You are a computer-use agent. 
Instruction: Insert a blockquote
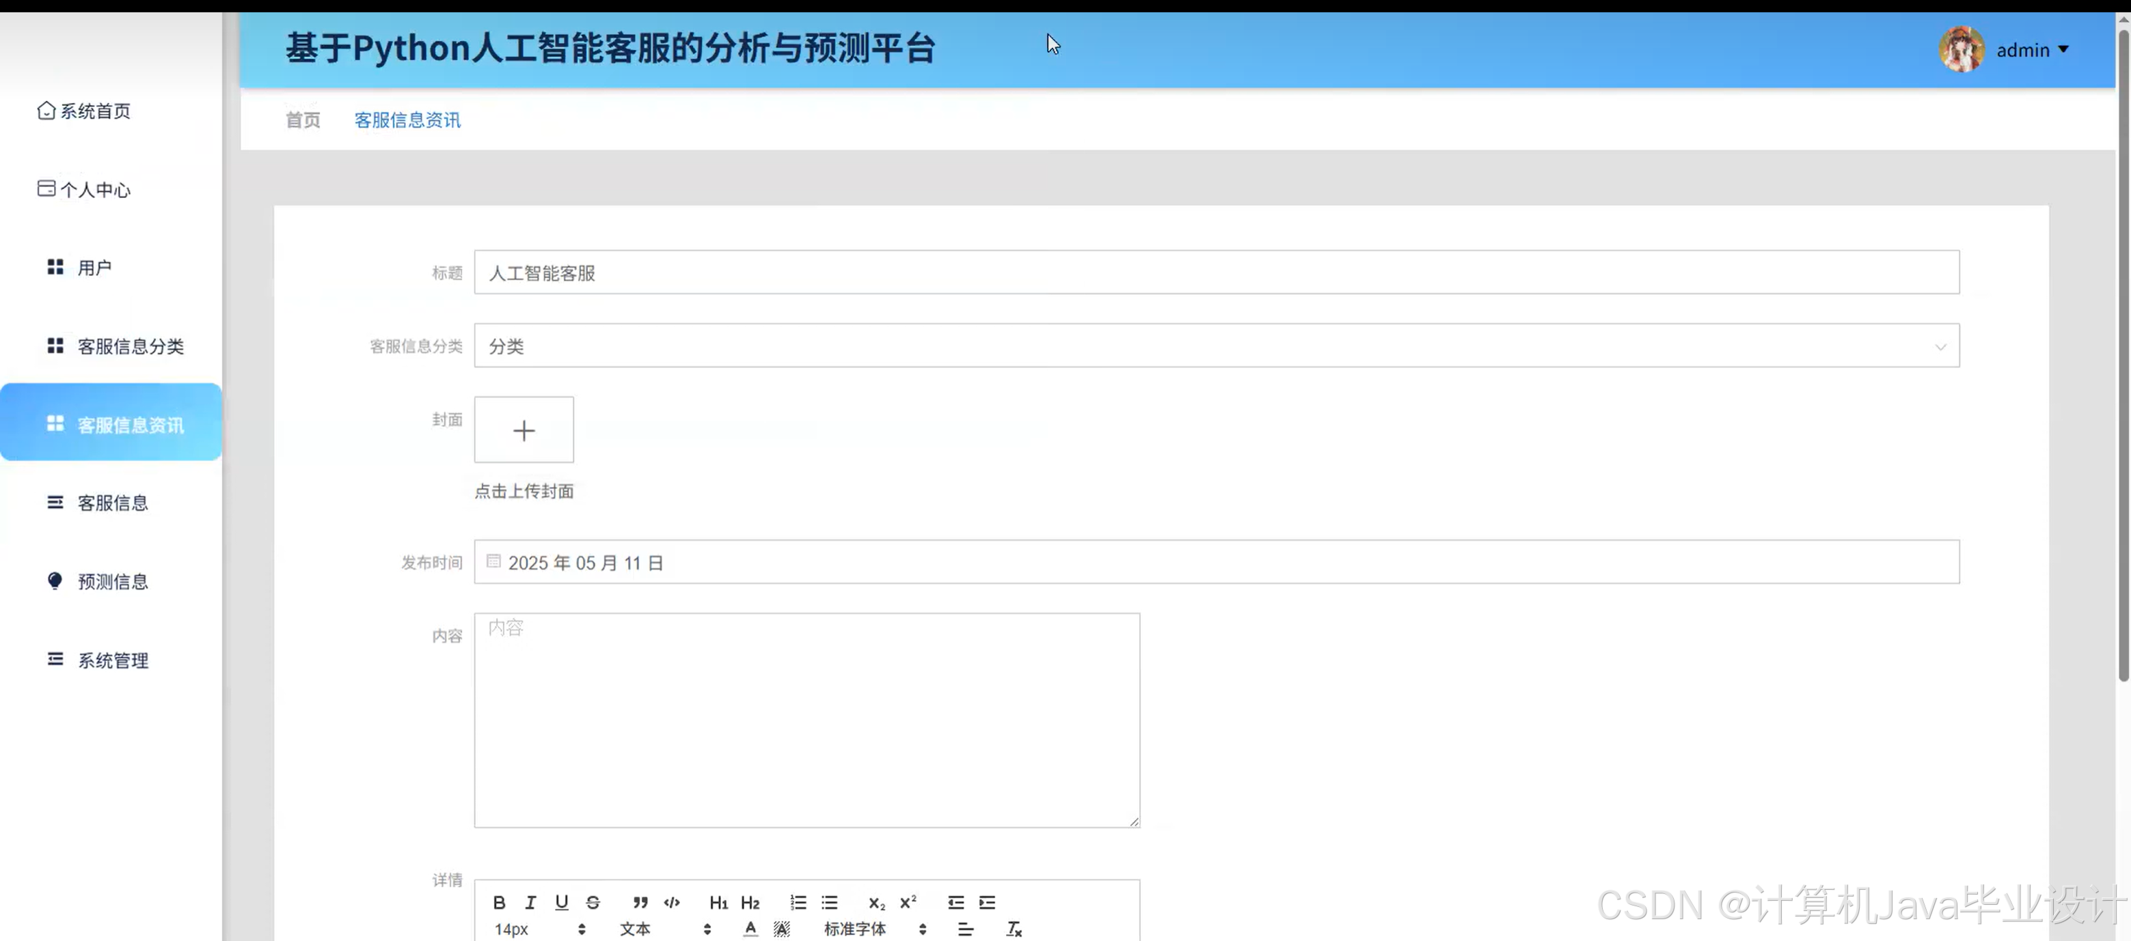pyautogui.click(x=640, y=902)
